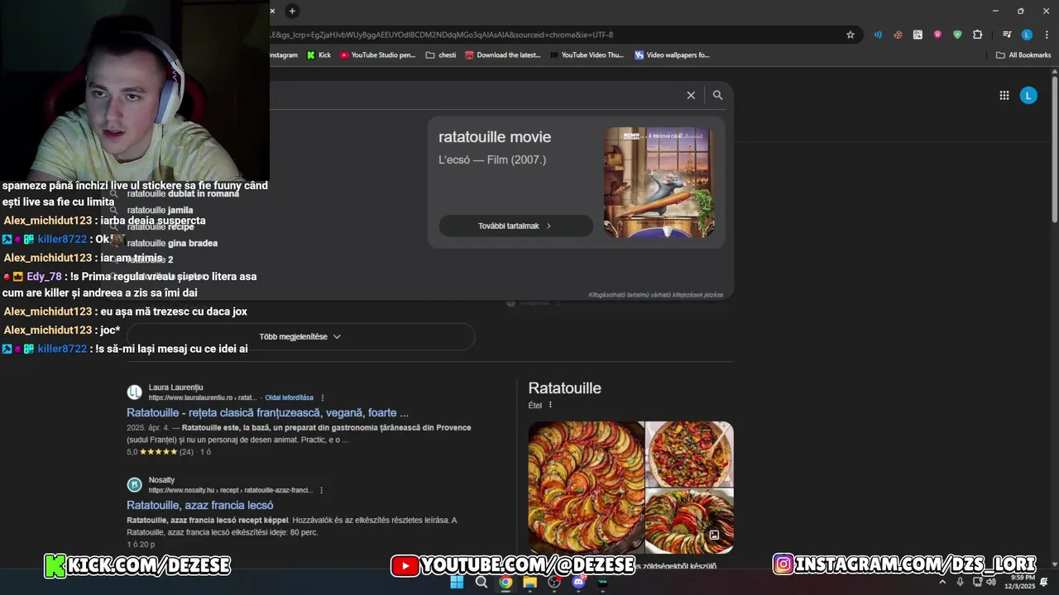Click the page vertical scrollbar

click(1055, 149)
